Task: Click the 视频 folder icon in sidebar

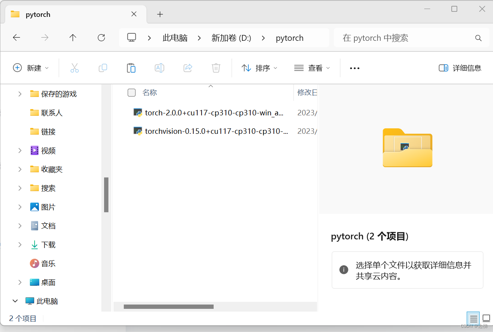Action: [x=35, y=150]
